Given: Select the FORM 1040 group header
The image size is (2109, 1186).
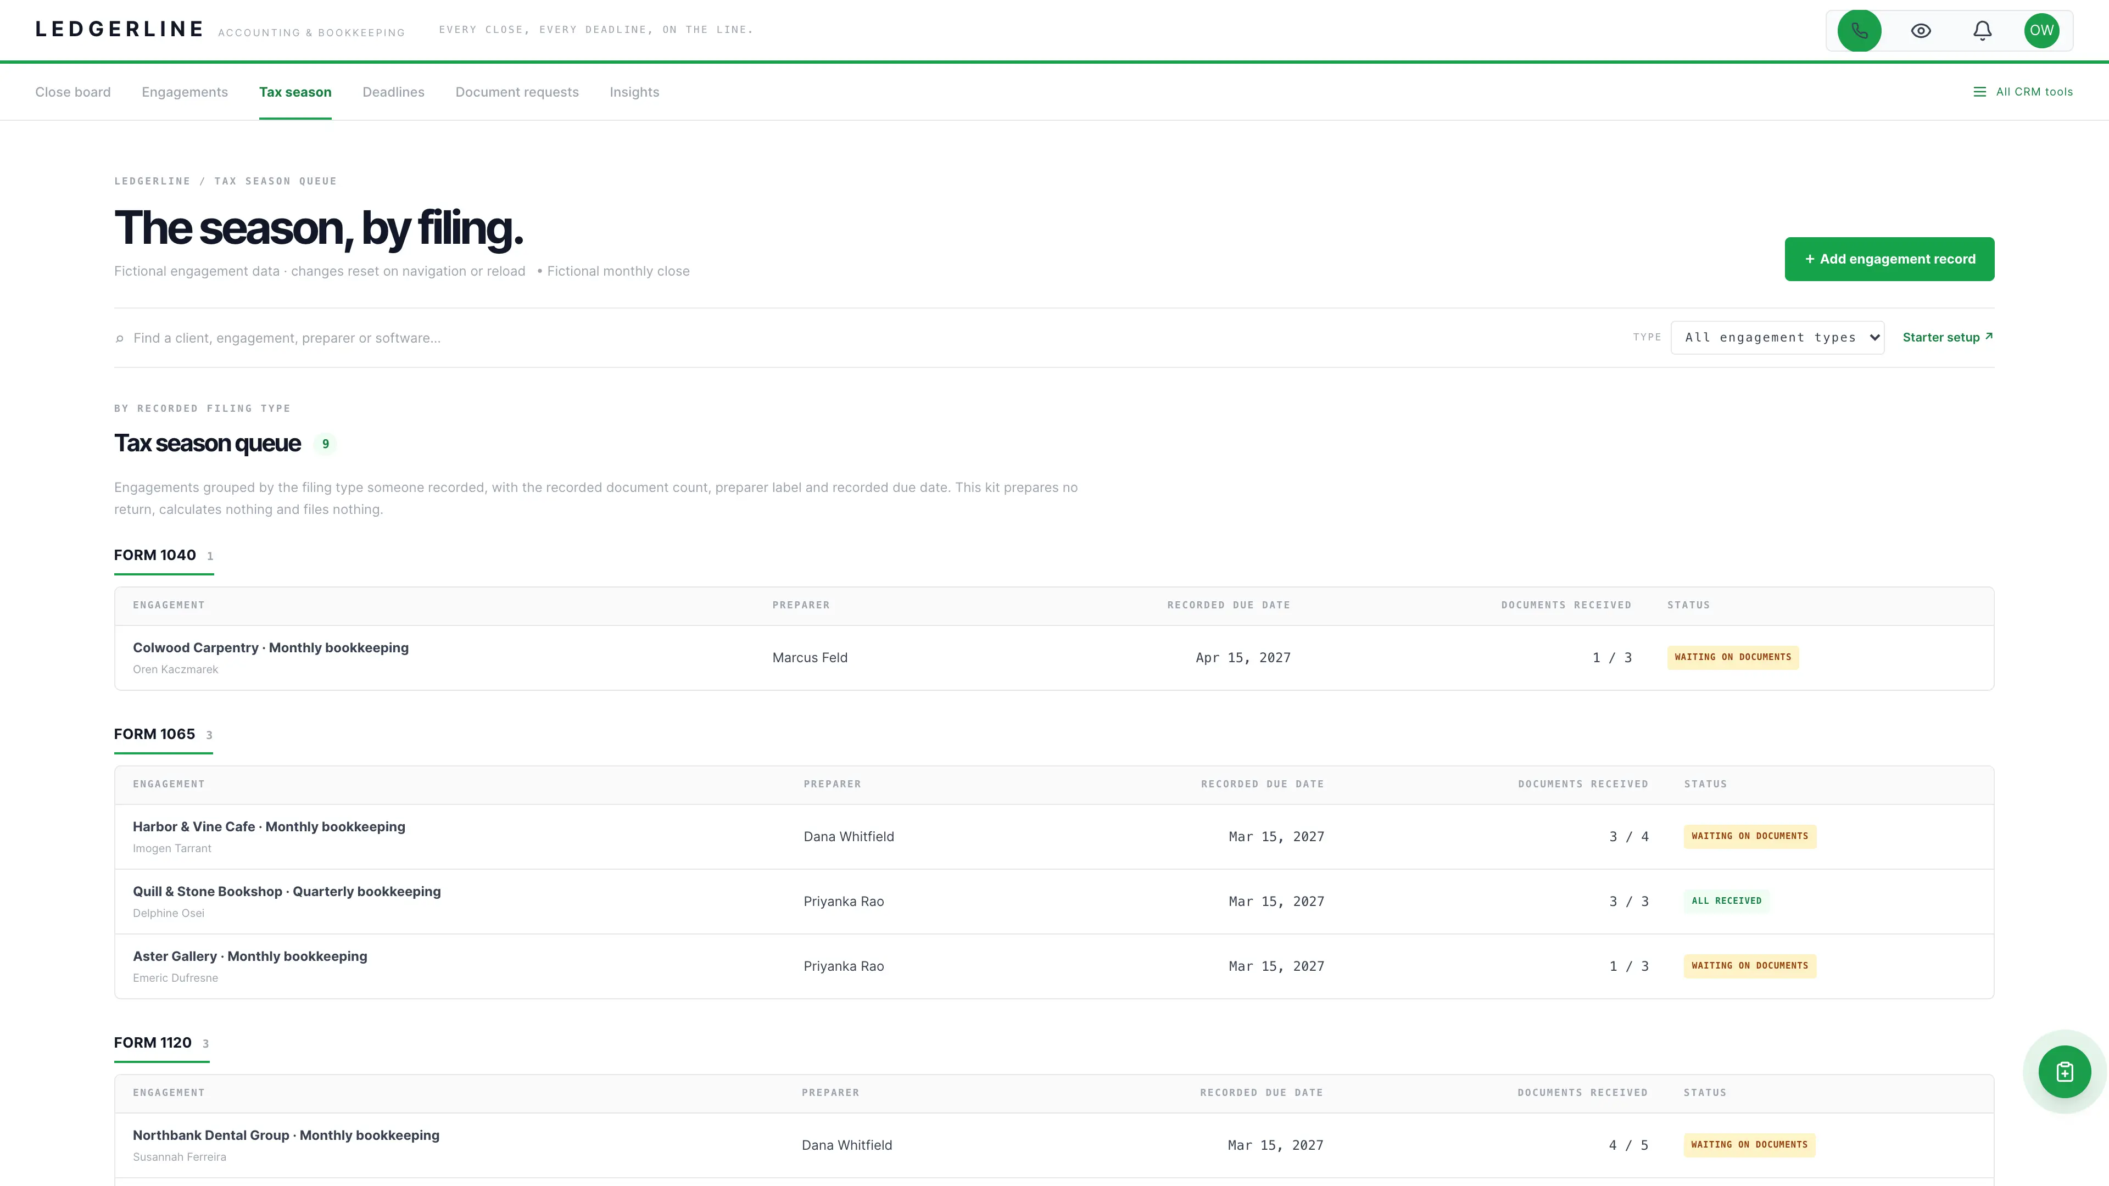Looking at the screenshot, I should coord(164,556).
